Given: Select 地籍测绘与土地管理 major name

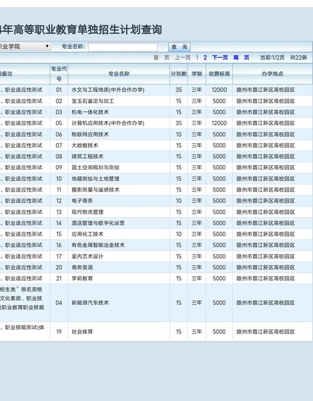Looking at the screenshot, I should pyautogui.click(x=95, y=178).
